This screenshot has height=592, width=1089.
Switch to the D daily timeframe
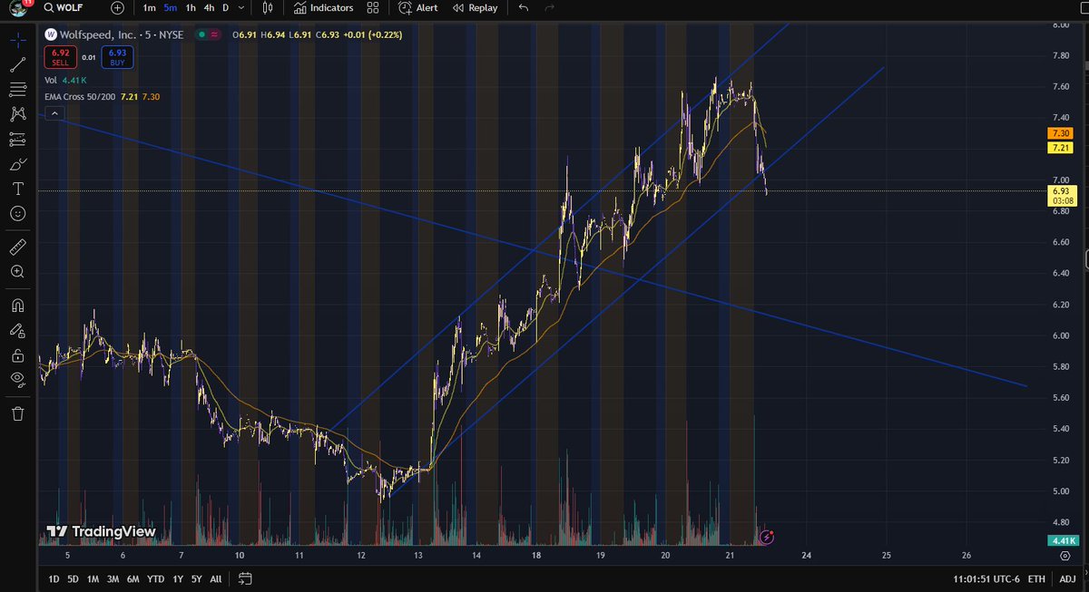226,7
